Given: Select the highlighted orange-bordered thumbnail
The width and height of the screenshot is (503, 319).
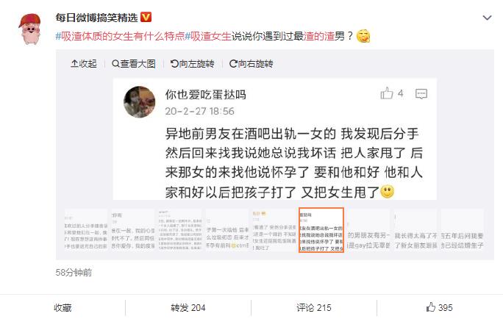Looking at the screenshot, I should 321,230.
